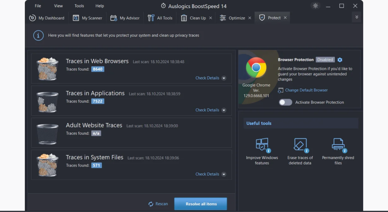Click the Google Chrome logo thumbnail
Screen dimensions: 388x212
click(x=256, y=67)
